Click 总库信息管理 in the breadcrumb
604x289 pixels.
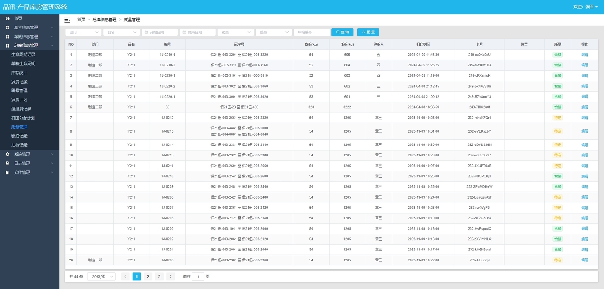105,20
